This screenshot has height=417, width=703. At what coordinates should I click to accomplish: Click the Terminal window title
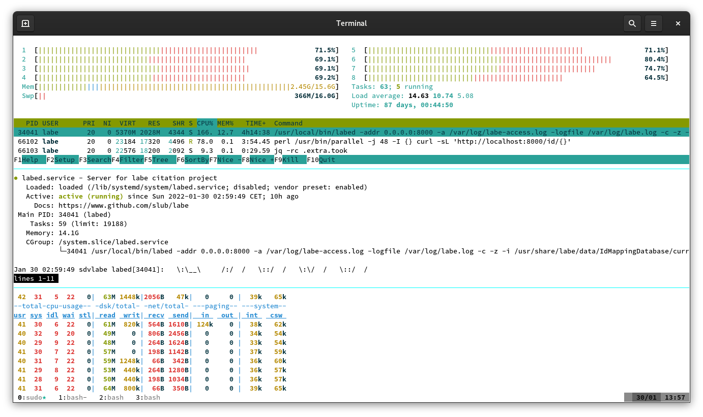click(352, 23)
